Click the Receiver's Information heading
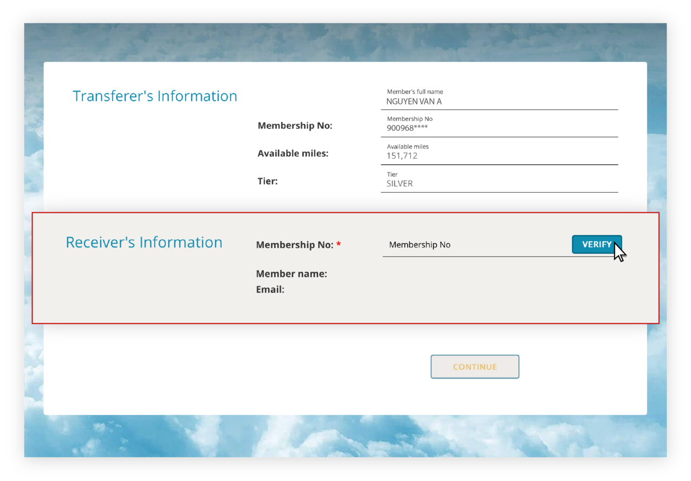The width and height of the screenshot is (691, 481). 144,242
